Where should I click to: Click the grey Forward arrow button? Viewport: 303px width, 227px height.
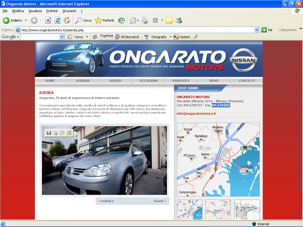34,20
